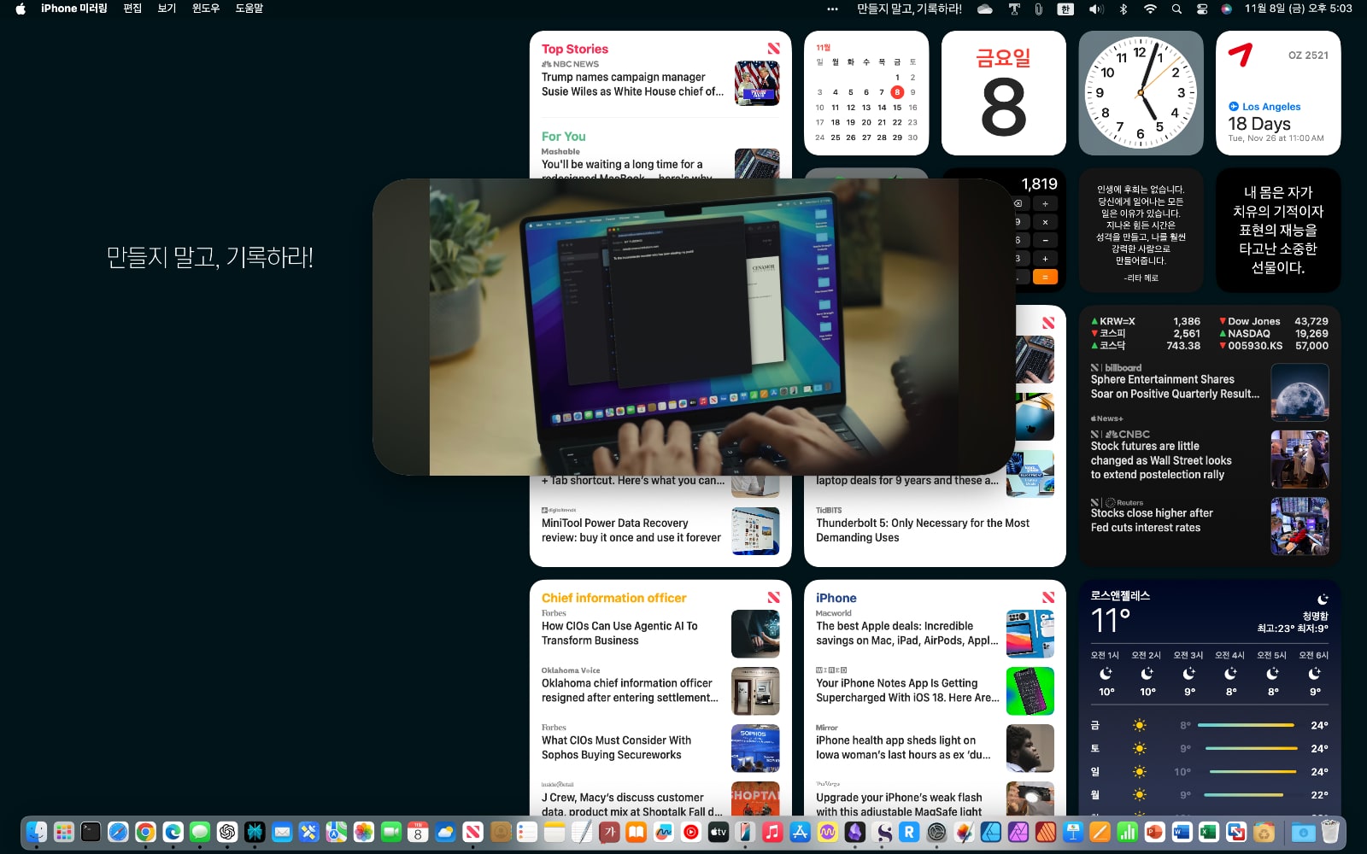The image size is (1367, 854).
Task: Open Freeform in the Dock
Action: [x=663, y=832]
